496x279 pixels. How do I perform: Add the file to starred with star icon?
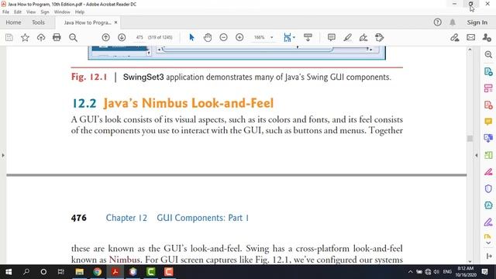point(25,37)
